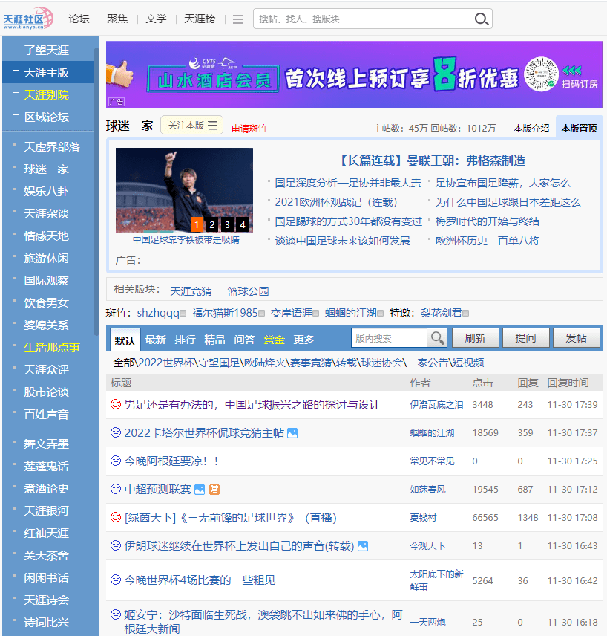The width and height of the screenshot is (607, 636).
Task: Select carousel slide indicator 2
Action: point(211,223)
